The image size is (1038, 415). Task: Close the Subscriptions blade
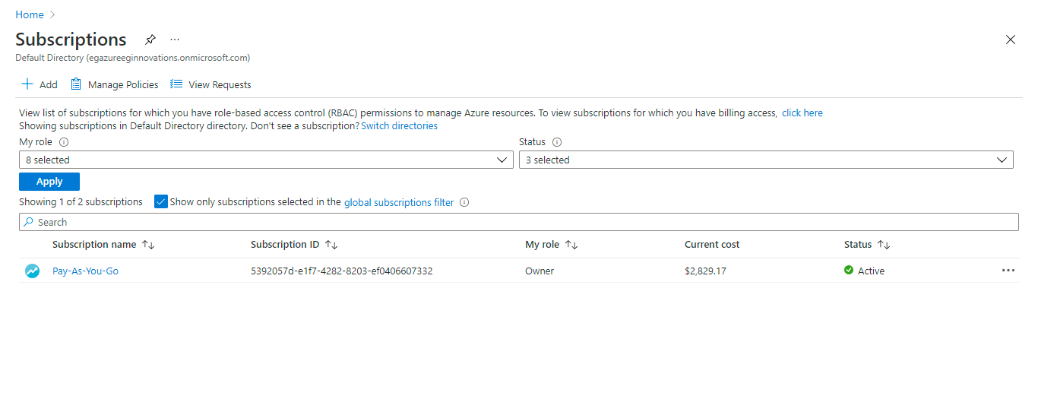coord(1011,40)
